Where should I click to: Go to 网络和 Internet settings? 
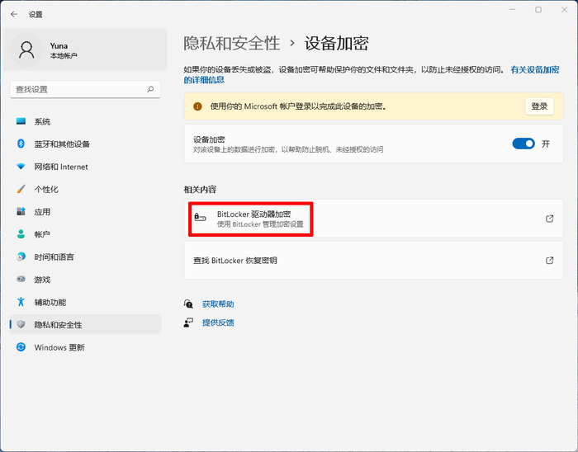coord(85,167)
